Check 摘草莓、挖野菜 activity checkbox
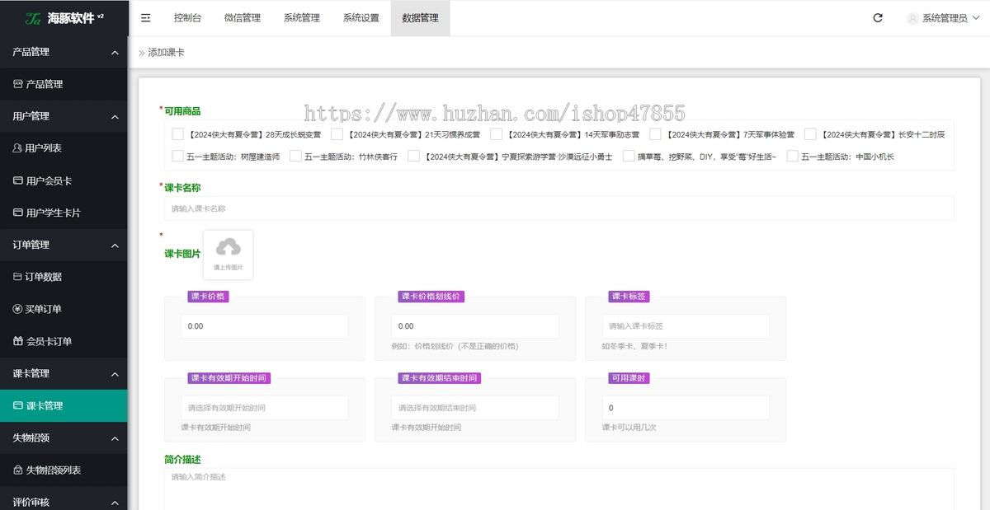Screen dimensions: 990x510 (x=629, y=156)
